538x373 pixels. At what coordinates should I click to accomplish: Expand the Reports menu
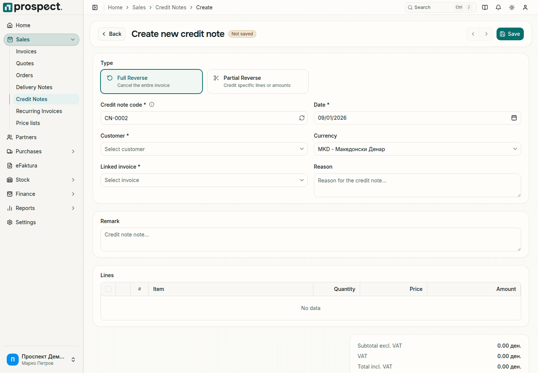(x=41, y=208)
